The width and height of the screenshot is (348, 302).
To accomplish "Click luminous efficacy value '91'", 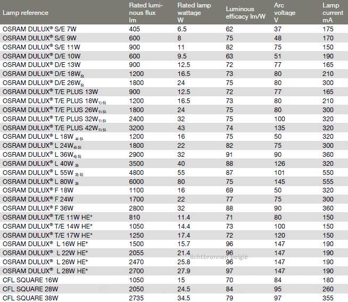I will point(229,155).
